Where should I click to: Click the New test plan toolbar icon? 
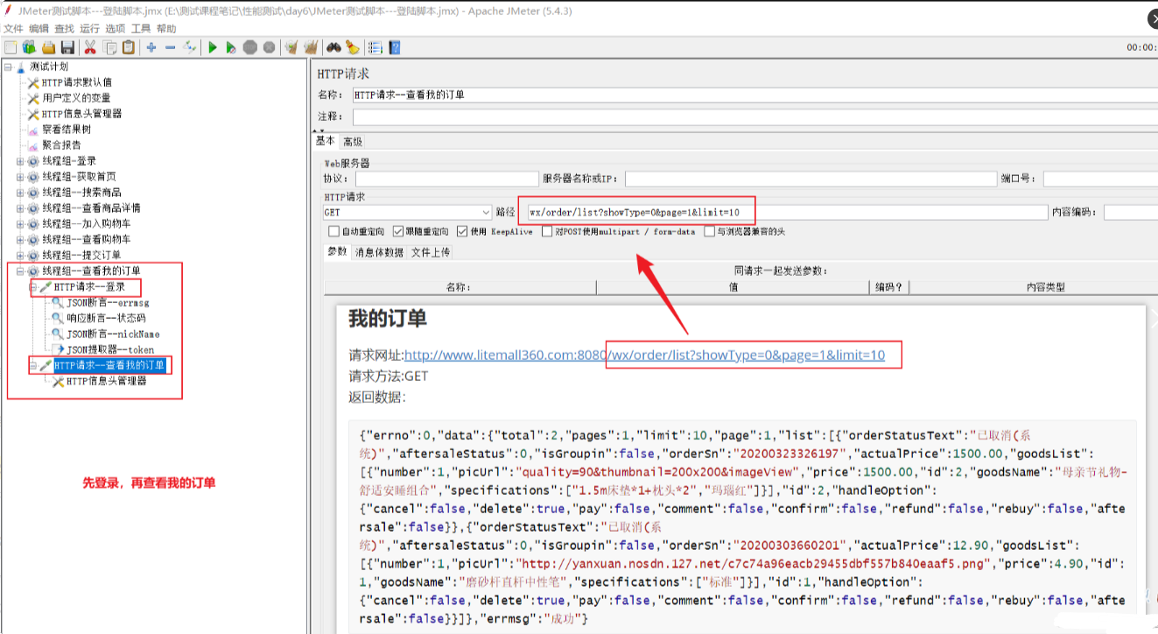point(10,47)
